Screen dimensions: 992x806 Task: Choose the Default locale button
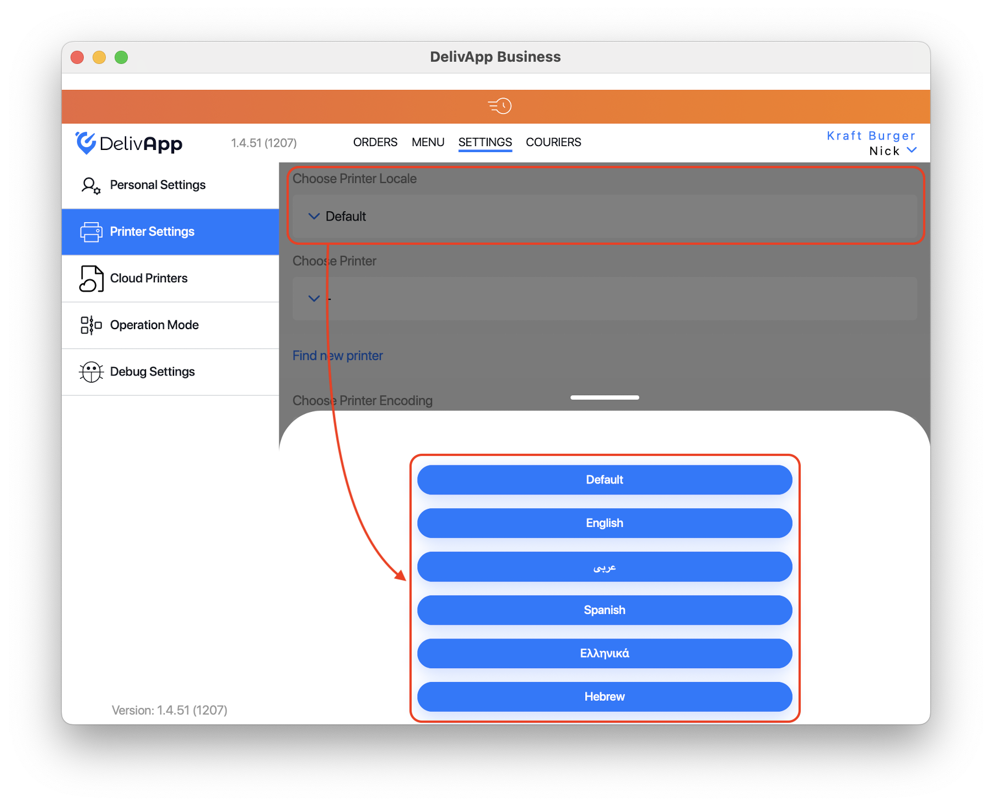pos(605,480)
